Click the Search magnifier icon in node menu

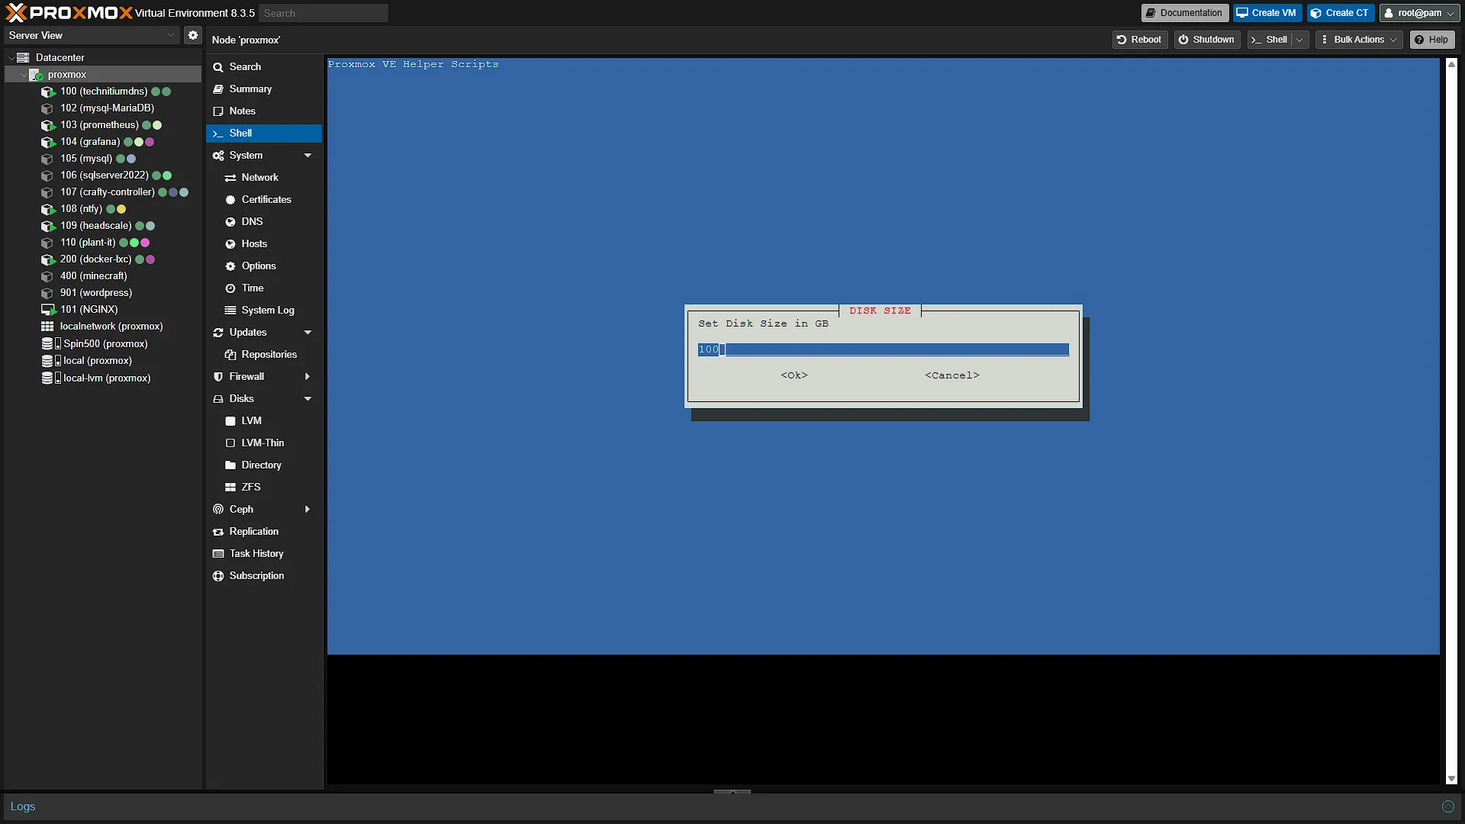[218, 67]
